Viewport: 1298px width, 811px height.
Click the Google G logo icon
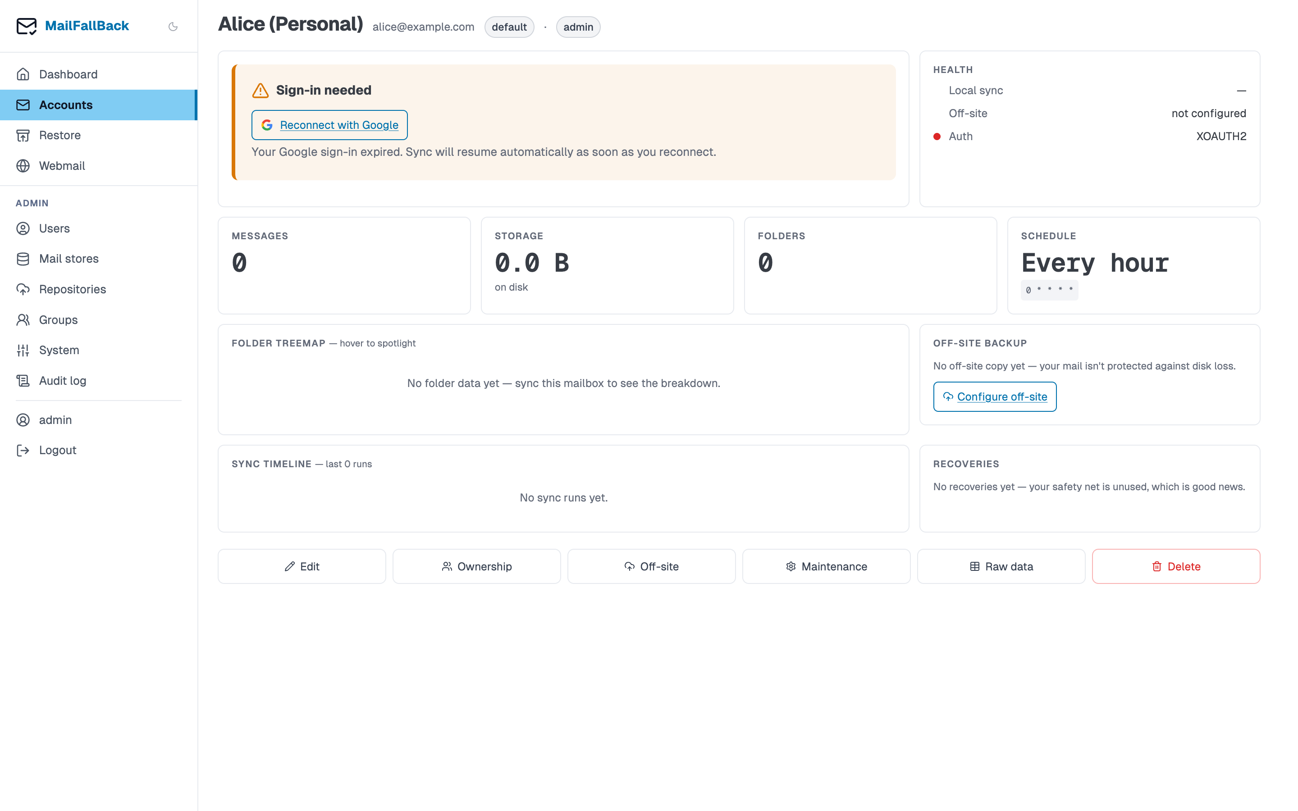[x=267, y=125]
